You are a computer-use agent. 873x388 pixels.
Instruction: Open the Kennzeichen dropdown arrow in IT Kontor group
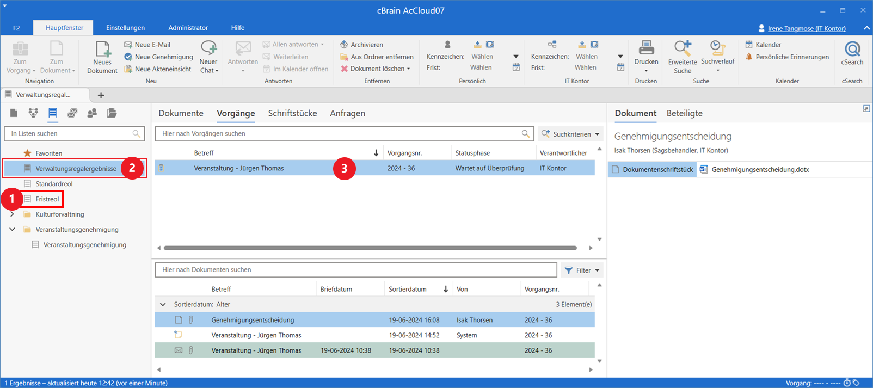point(620,57)
